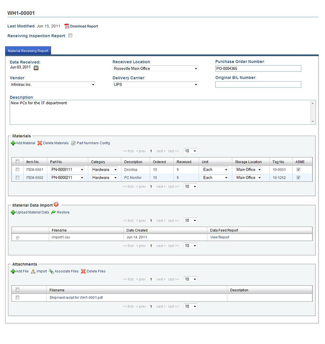
Task: Open Unit dropdown for ITEM-0001
Action: 215,169
